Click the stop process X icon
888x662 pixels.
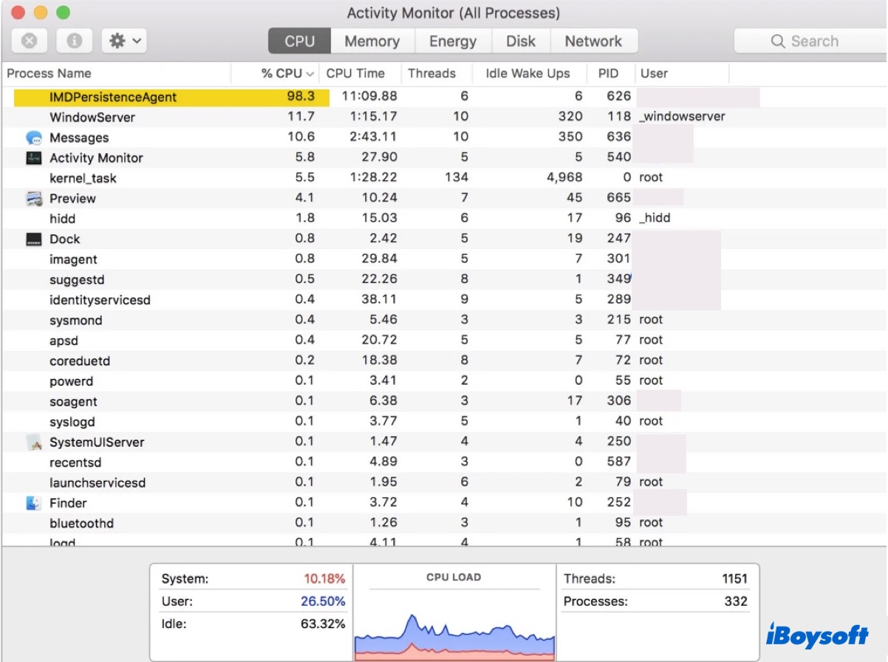(x=30, y=41)
